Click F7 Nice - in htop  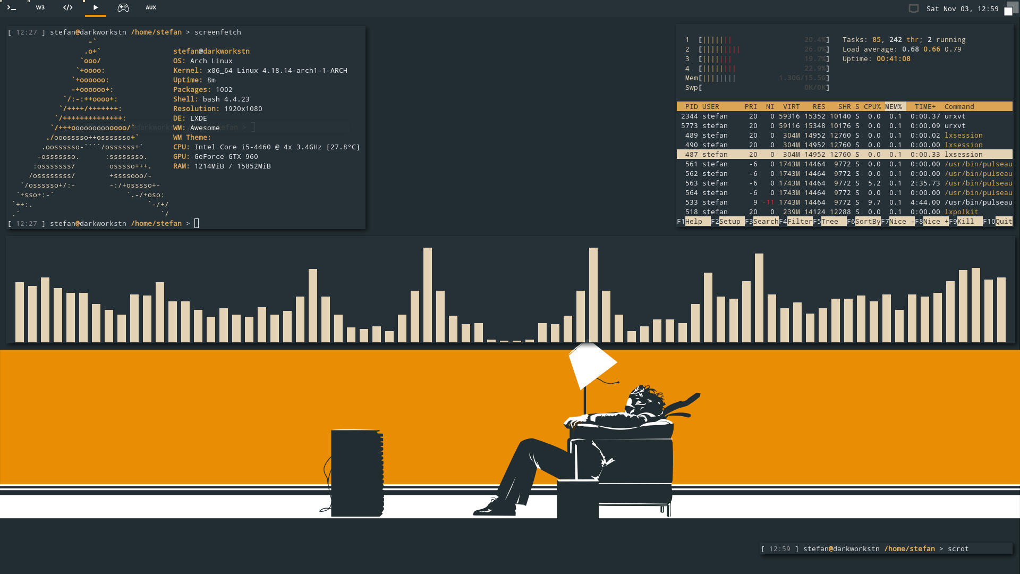point(897,222)
